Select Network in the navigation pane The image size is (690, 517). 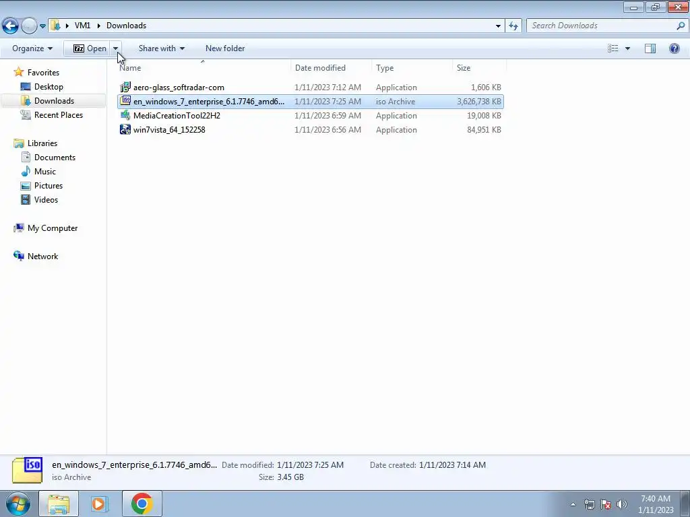(42, 256)
